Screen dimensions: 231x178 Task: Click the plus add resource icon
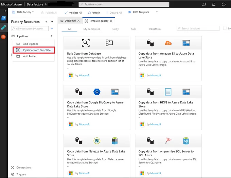[x=52, y=28]
